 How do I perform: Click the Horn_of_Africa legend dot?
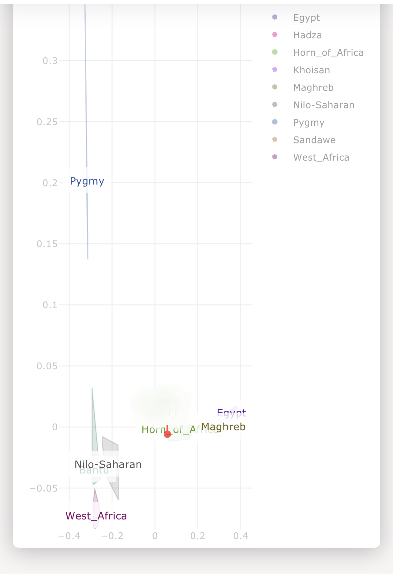(x=275, y=52)
